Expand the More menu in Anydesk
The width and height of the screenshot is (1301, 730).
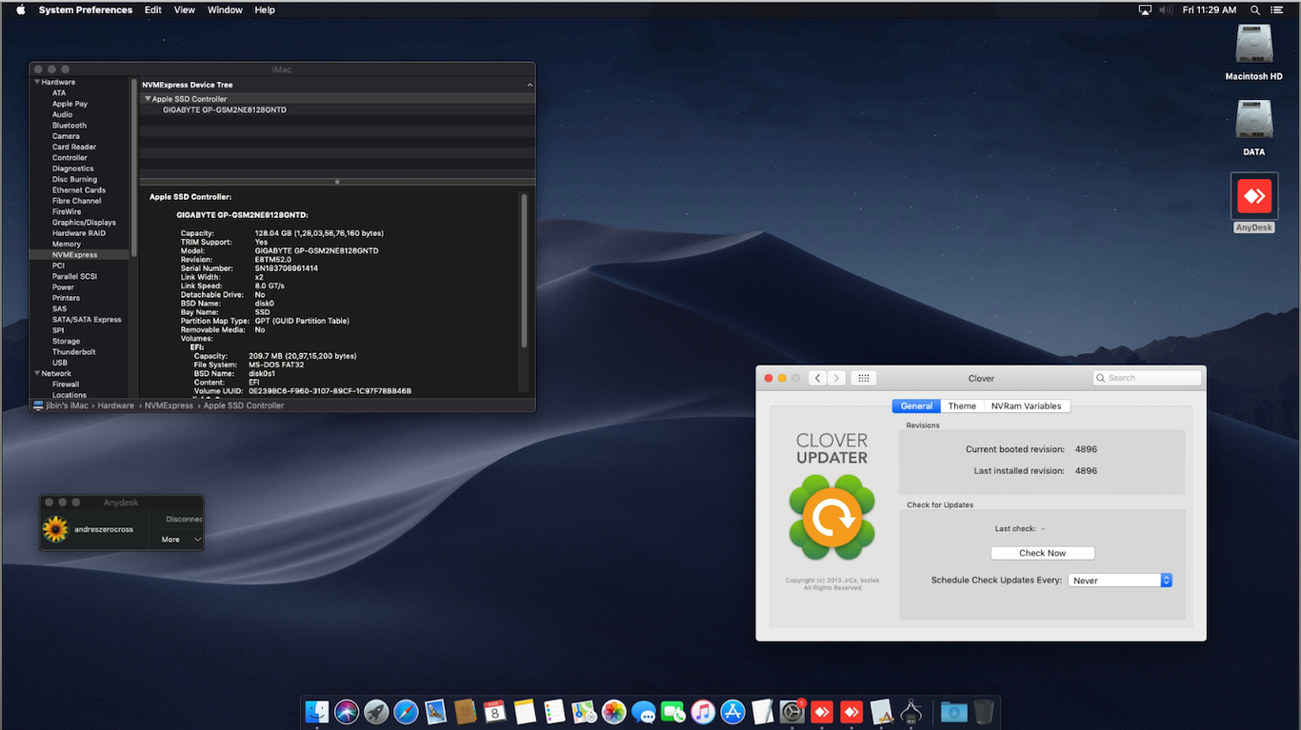(x=181, y=540)
